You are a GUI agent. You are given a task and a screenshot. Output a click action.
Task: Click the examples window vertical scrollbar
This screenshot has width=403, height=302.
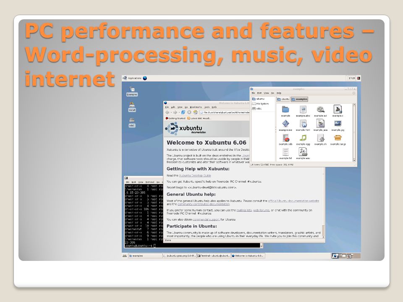(x=354, y=133)
